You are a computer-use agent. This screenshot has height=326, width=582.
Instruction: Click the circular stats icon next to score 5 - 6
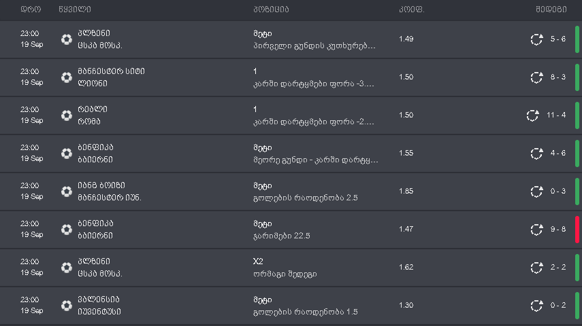tap(536, 39)
